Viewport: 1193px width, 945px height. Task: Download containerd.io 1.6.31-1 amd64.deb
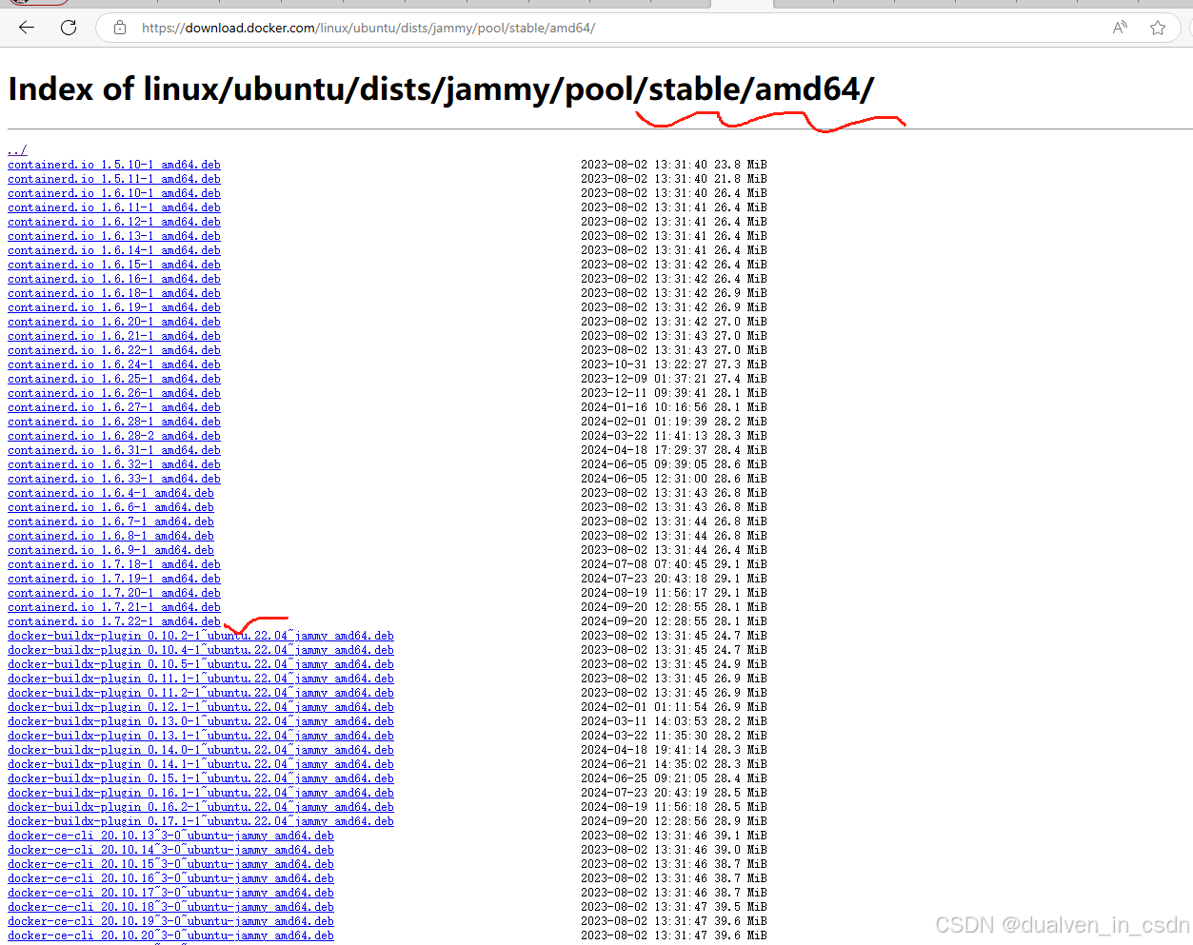(114, 450)
